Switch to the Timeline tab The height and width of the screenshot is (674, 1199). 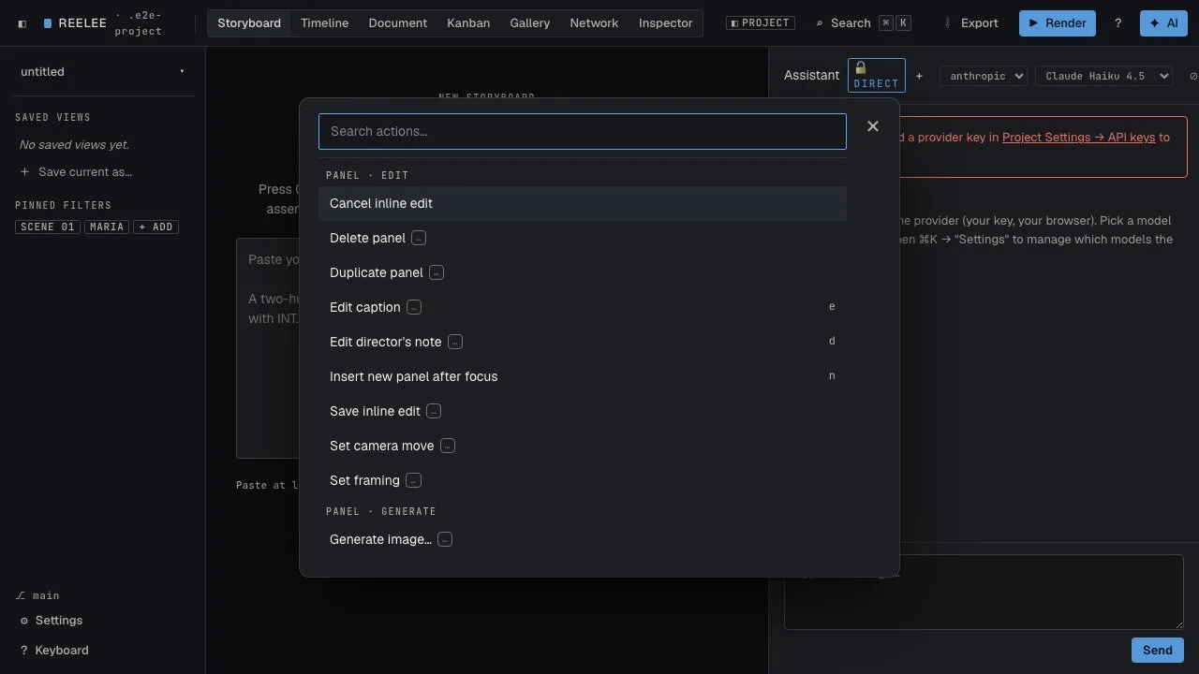[324, 23]
